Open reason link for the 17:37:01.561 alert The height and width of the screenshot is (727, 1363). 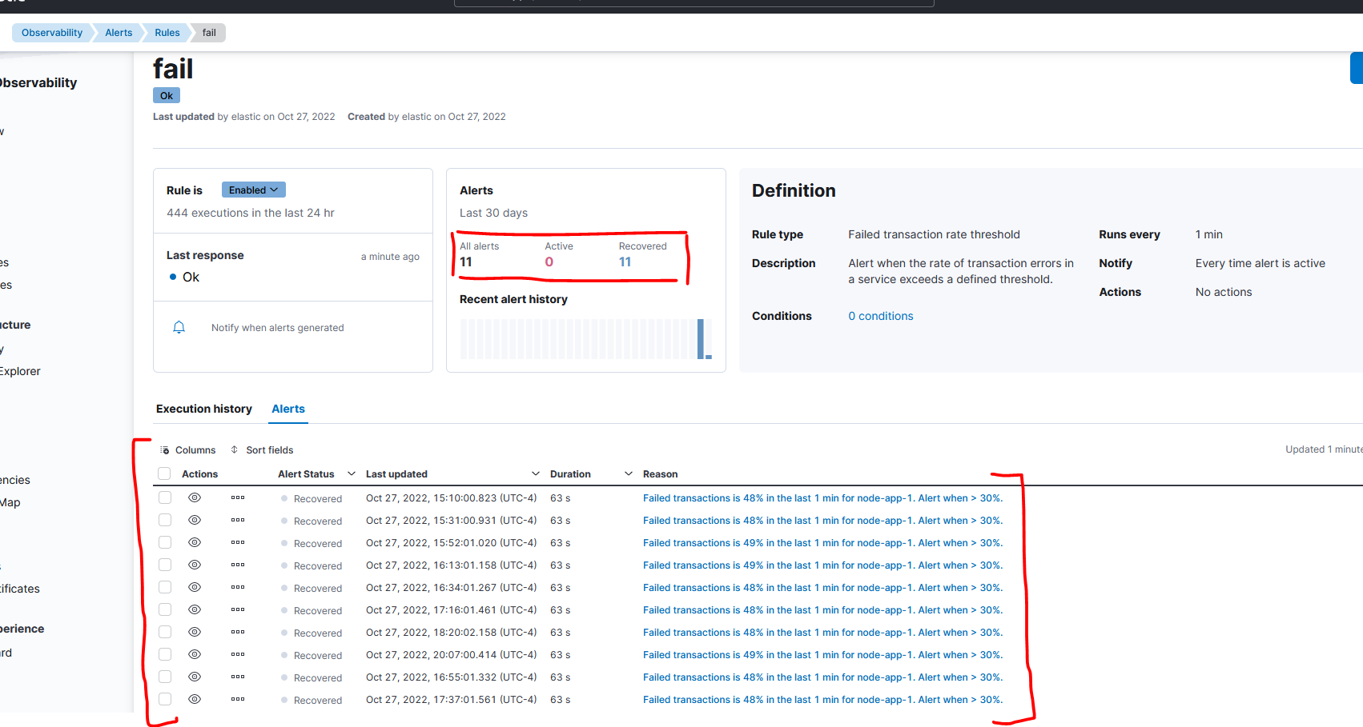(822, 699)
